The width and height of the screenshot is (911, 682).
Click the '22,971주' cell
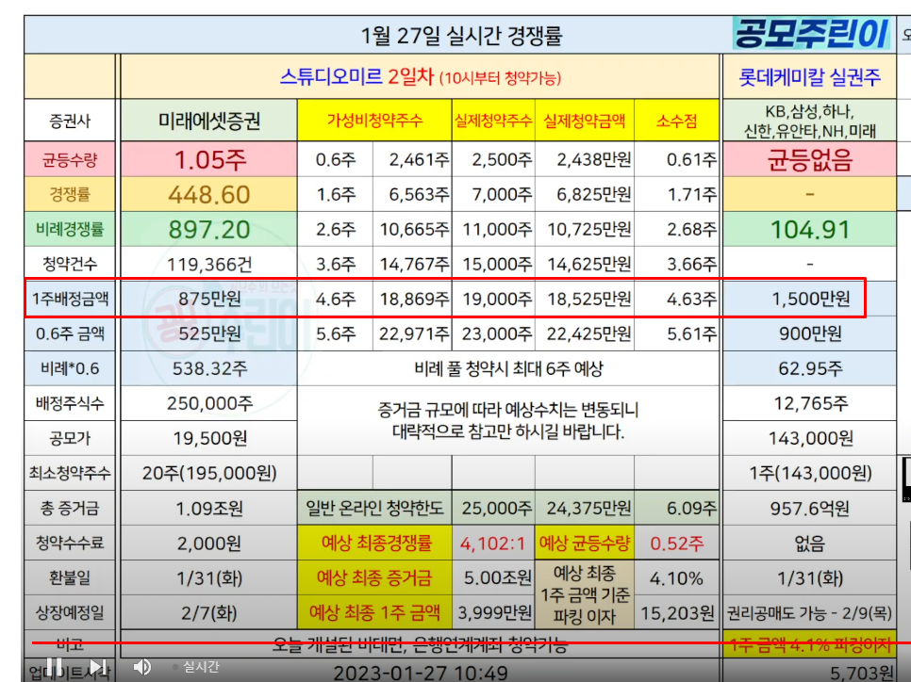[412, 333]
